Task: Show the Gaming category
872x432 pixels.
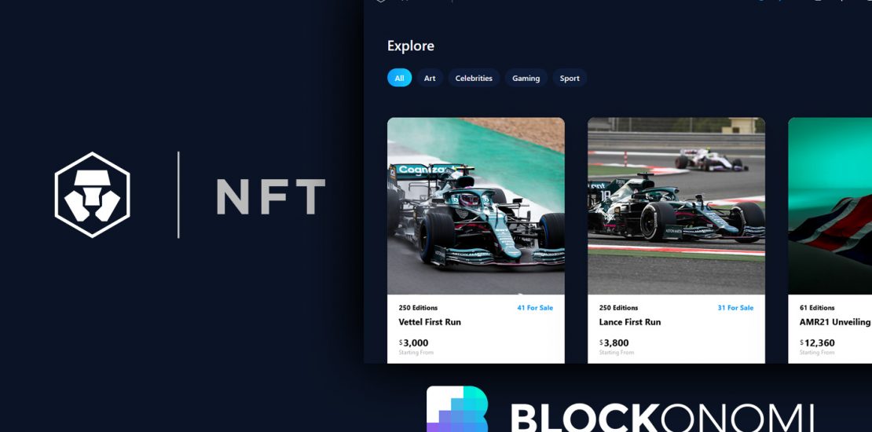Action: (526, 78)
